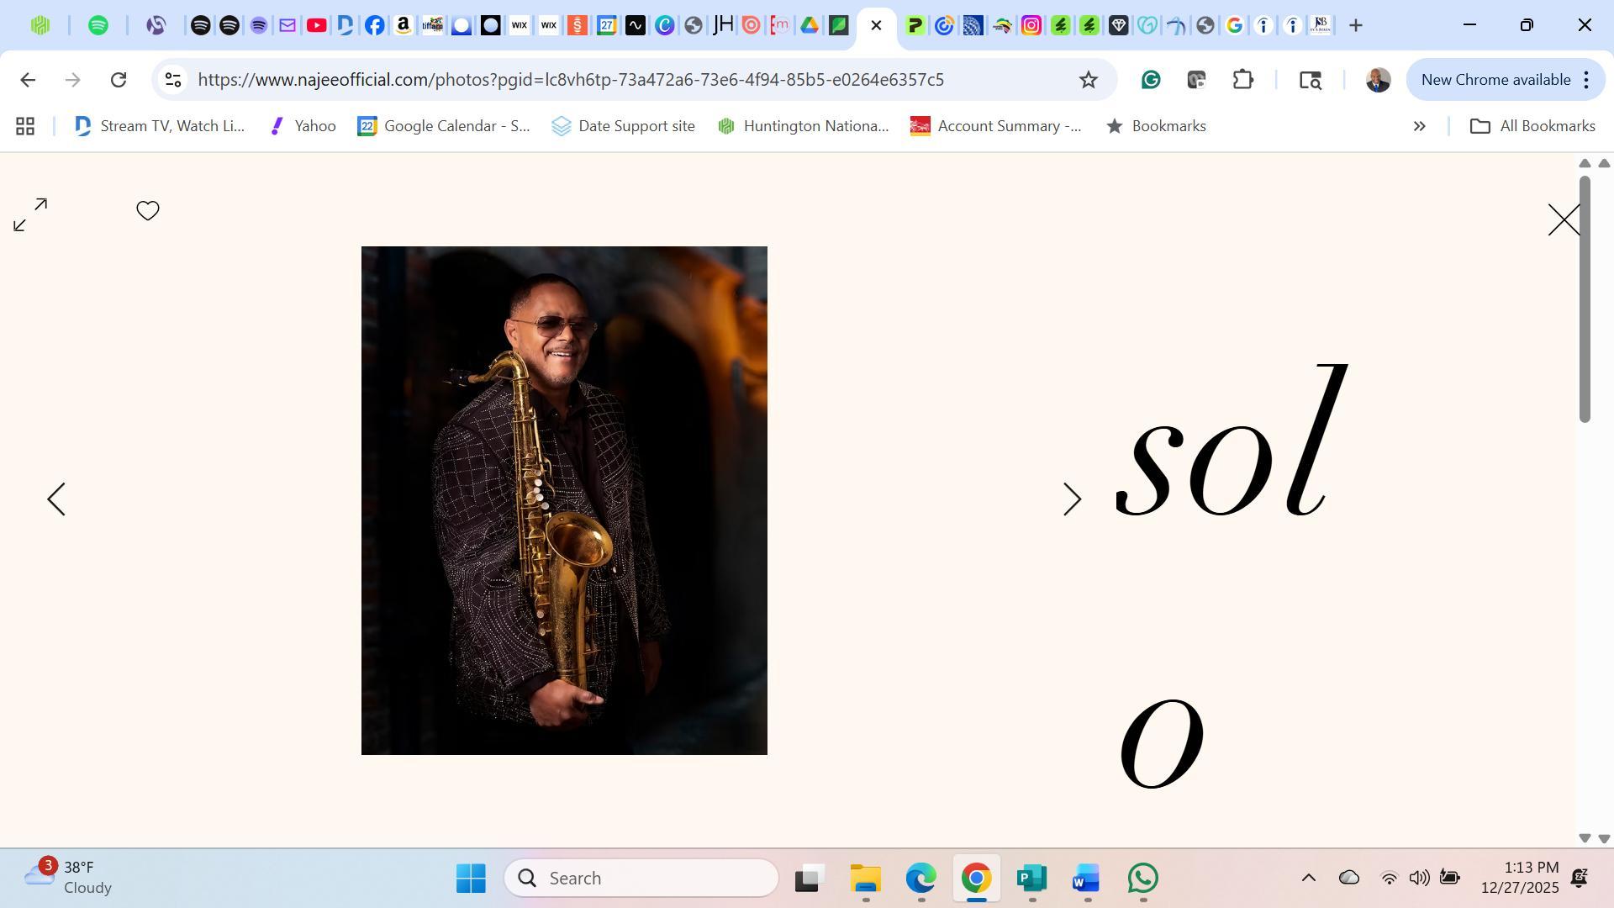The image size is (1614, 908).
Task: Expand hidden bookmarks chevron
Action: (1420, 126)
